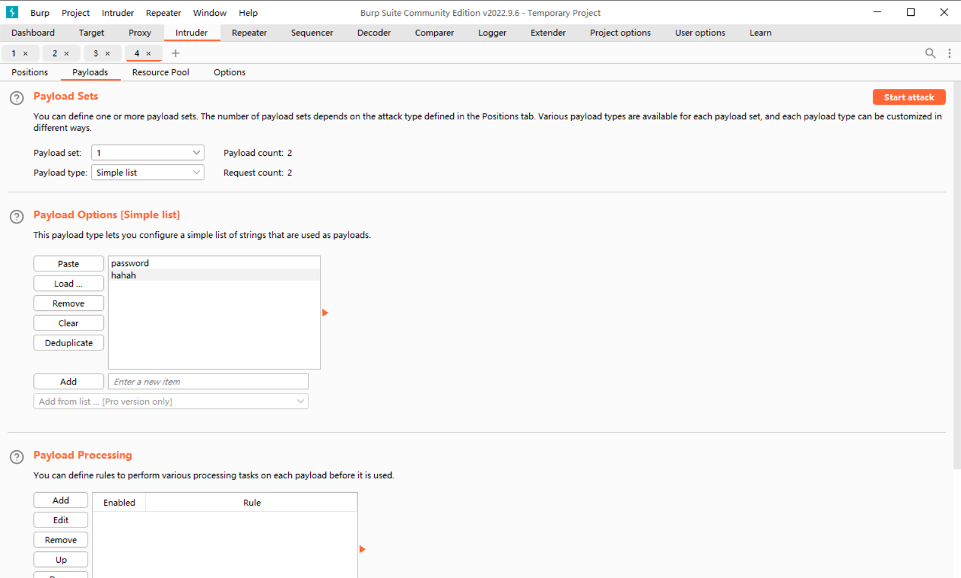Click the Deduplicate button
The width and height of the screenshot is (961, 578).
click(69, 343)
